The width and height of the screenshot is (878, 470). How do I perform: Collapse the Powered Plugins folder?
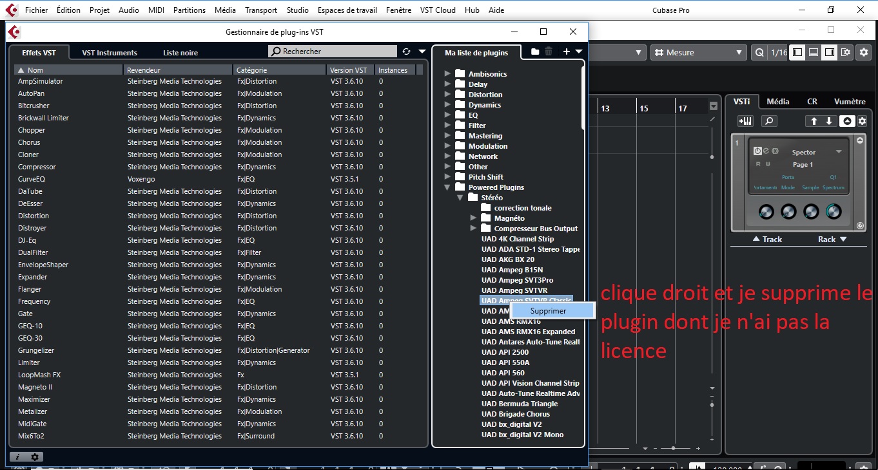[447, 187]
